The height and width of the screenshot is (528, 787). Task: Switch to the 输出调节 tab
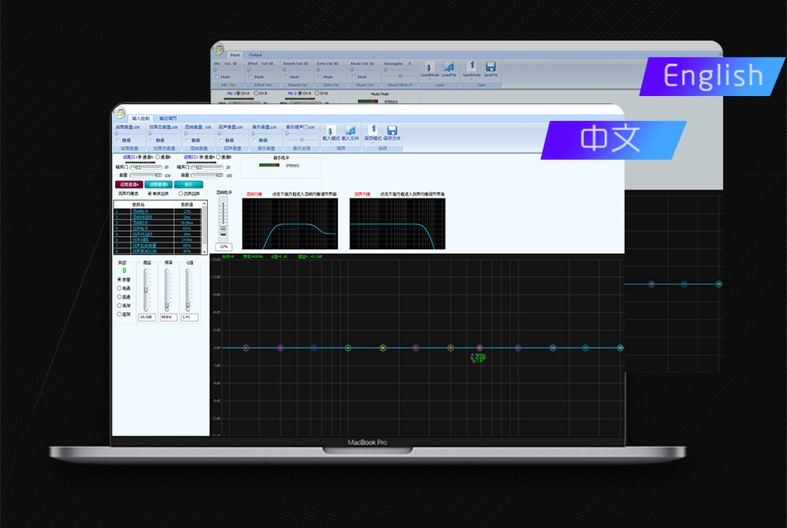167,118
